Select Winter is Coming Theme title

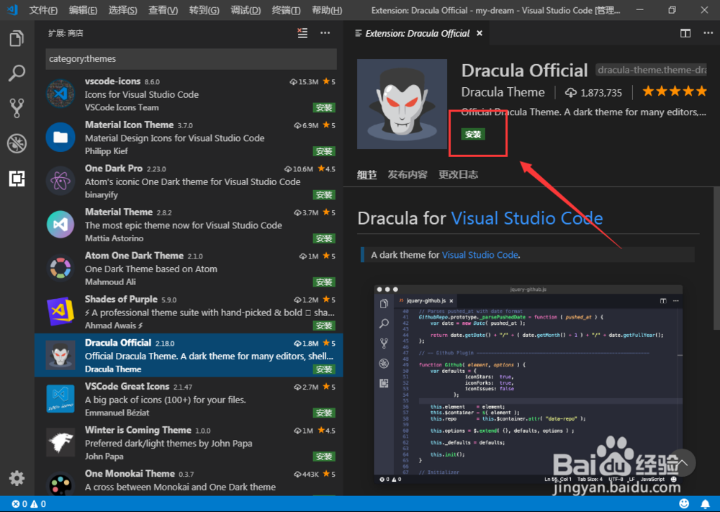coord(138,430)
